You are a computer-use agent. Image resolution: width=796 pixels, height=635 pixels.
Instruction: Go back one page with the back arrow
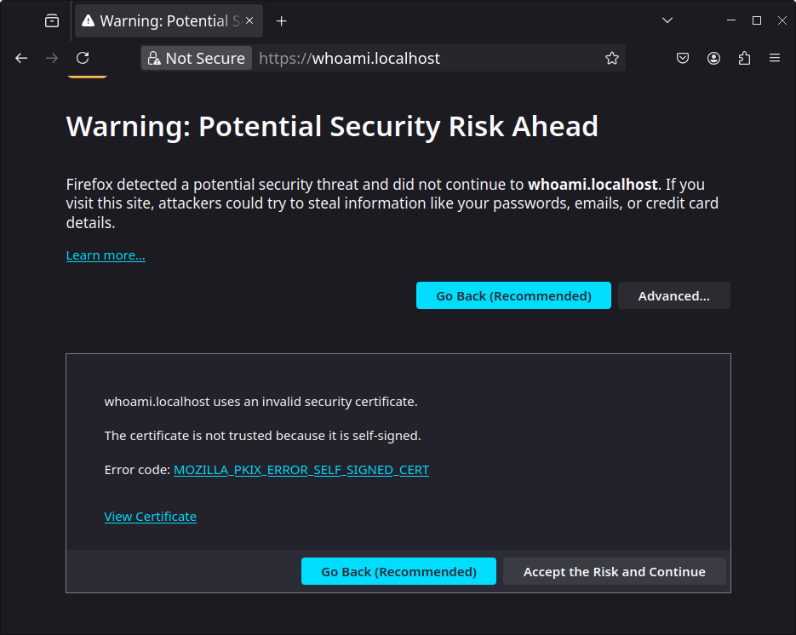pyautogui.click(x=21, y=59)
